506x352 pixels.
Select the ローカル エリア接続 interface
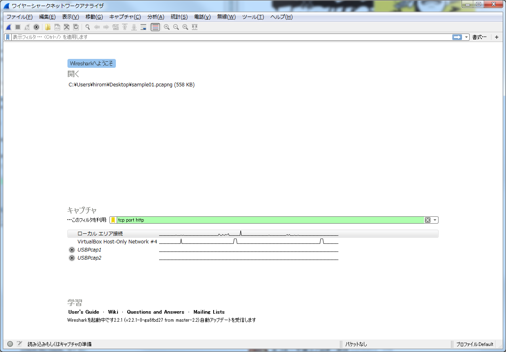click(x=253, y=234)
